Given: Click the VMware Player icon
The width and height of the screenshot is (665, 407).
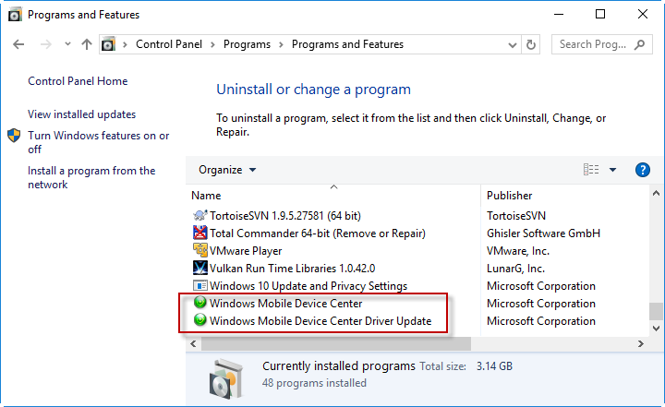Looking at the screenshot, I should (x=200, y=250).
